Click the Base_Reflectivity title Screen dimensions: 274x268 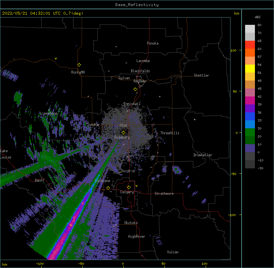pos(137,5)
